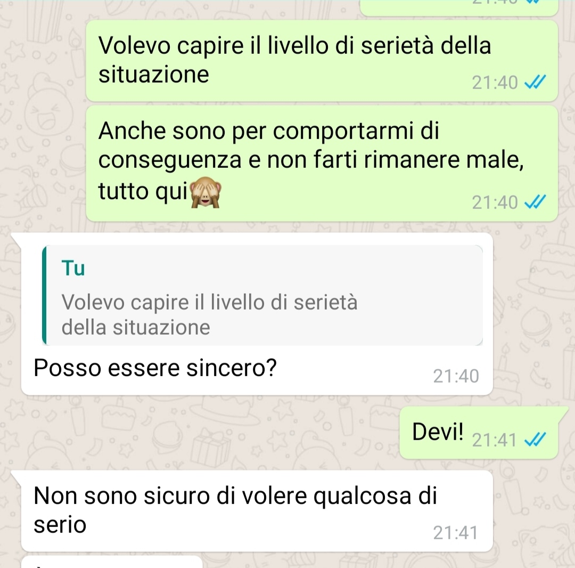The image size is (575, 568).
Task: Tap the 21:41 time next to 'Devi!'
Action: pyautogui.click(x=494, y=440)
